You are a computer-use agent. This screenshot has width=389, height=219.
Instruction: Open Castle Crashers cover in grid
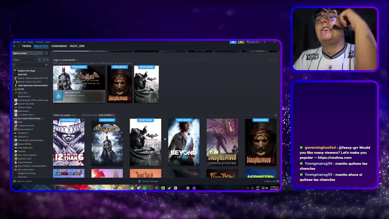[69, 173]
